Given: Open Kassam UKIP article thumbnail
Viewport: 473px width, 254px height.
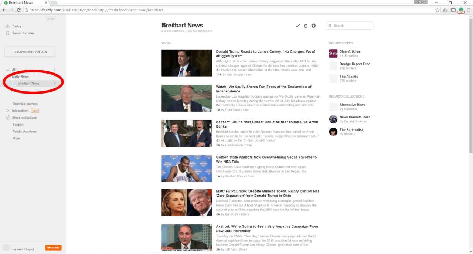Looking at the screenshot, I should coord(187,133).
